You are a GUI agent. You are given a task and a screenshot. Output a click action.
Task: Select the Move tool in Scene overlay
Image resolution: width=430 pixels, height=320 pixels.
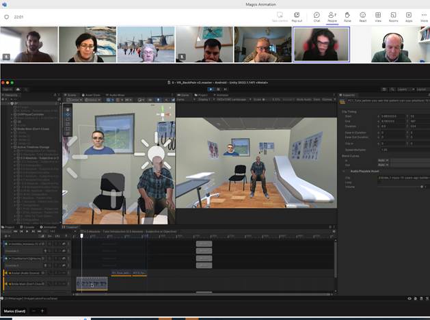(x=68, y=114)
